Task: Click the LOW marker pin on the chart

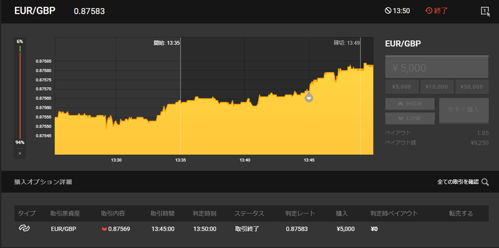Action: pos(308,97)
